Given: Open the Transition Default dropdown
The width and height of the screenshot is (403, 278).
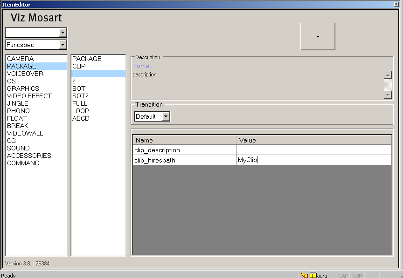Looking at the screenshot, I should coord(166,116).
